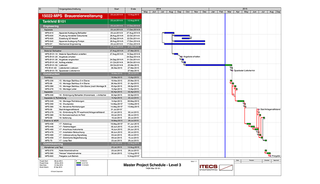This screenshot has width=320, height=184.
Task: Click Start Anlagenstillstand milestone label in Gantt chart
Action: (270, 109)
